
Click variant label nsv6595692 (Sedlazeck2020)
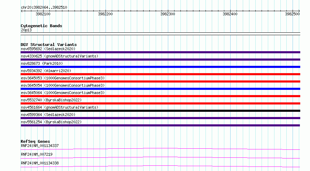tap(48, 49)
